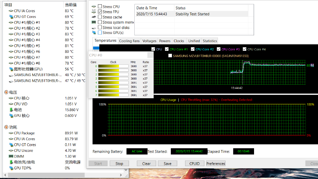Click the CPU Uncore power icon
318x179 pixels.
[11, 151]
